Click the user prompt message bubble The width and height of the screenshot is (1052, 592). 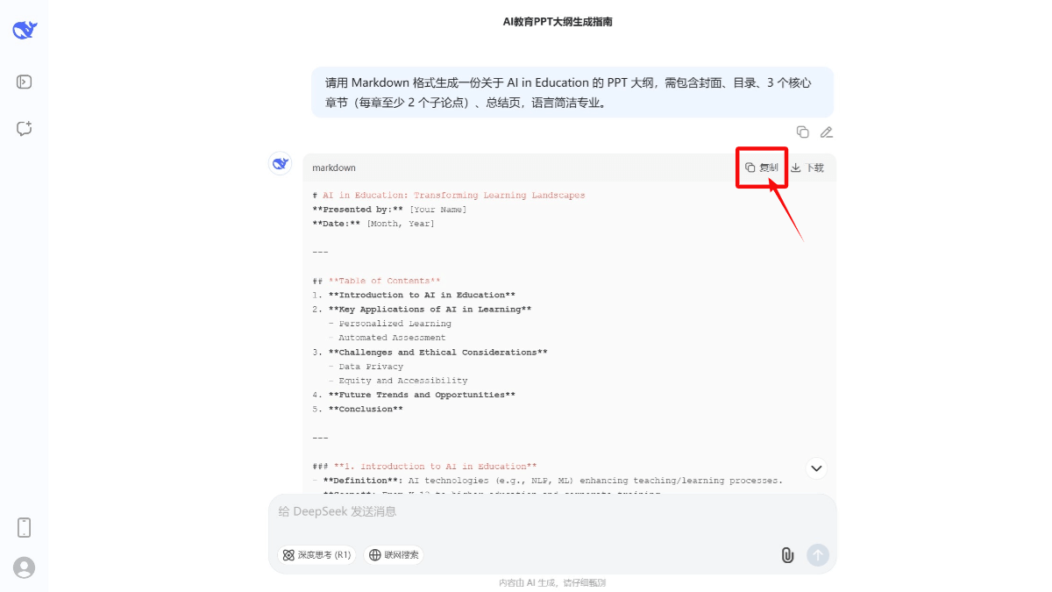(x=572, y=92)
